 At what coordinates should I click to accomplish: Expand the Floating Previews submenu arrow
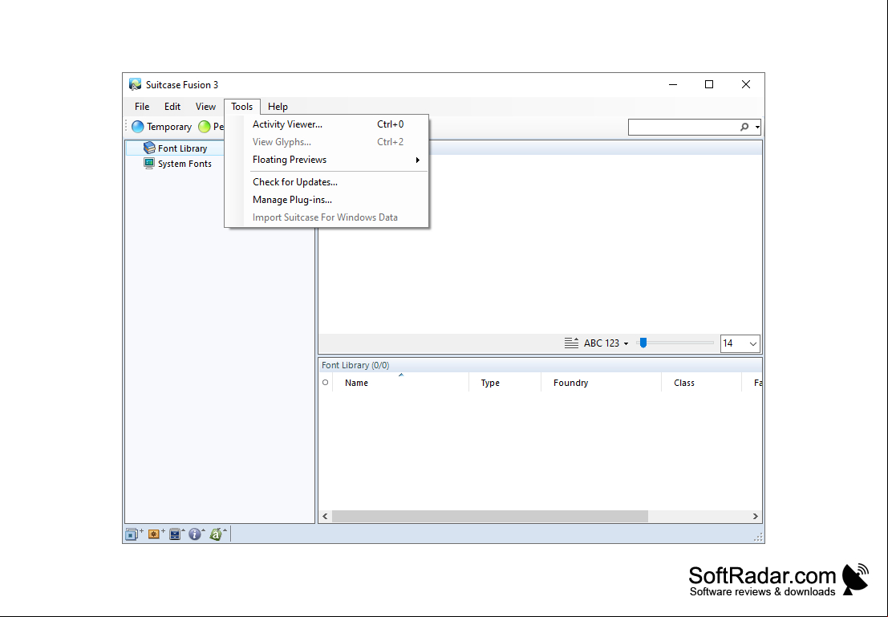[x=417, y=160]
